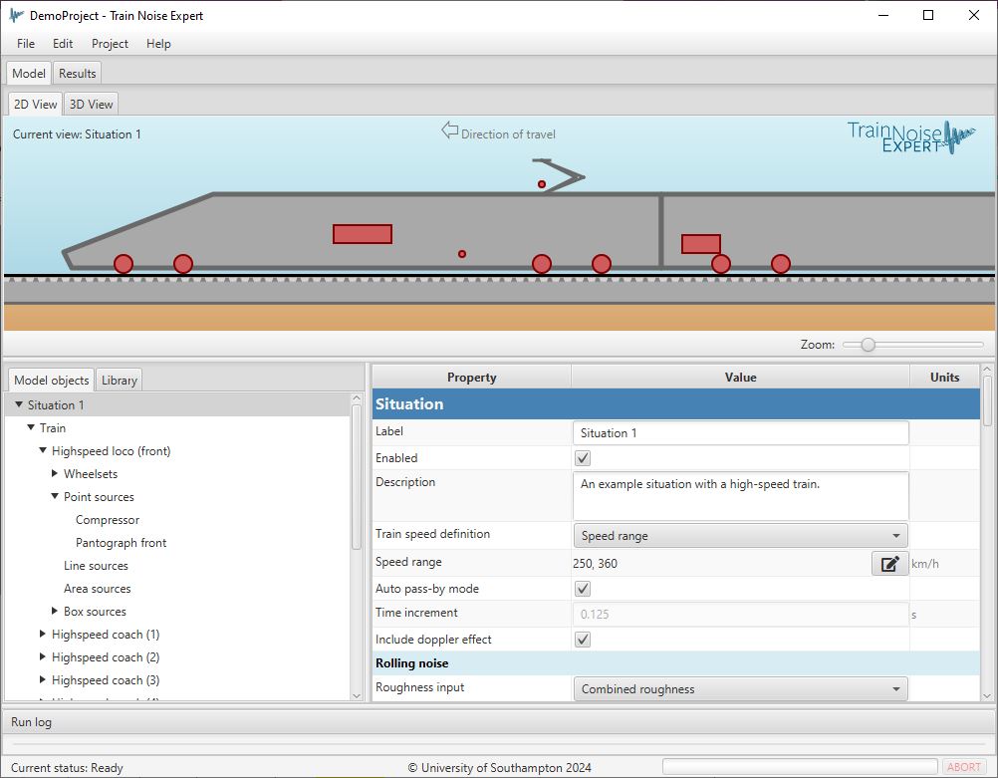The height and width of the screenshot is (778, 998).
Task: Expand Highspeed coach (3) node
Action: [x=43, y=679]
